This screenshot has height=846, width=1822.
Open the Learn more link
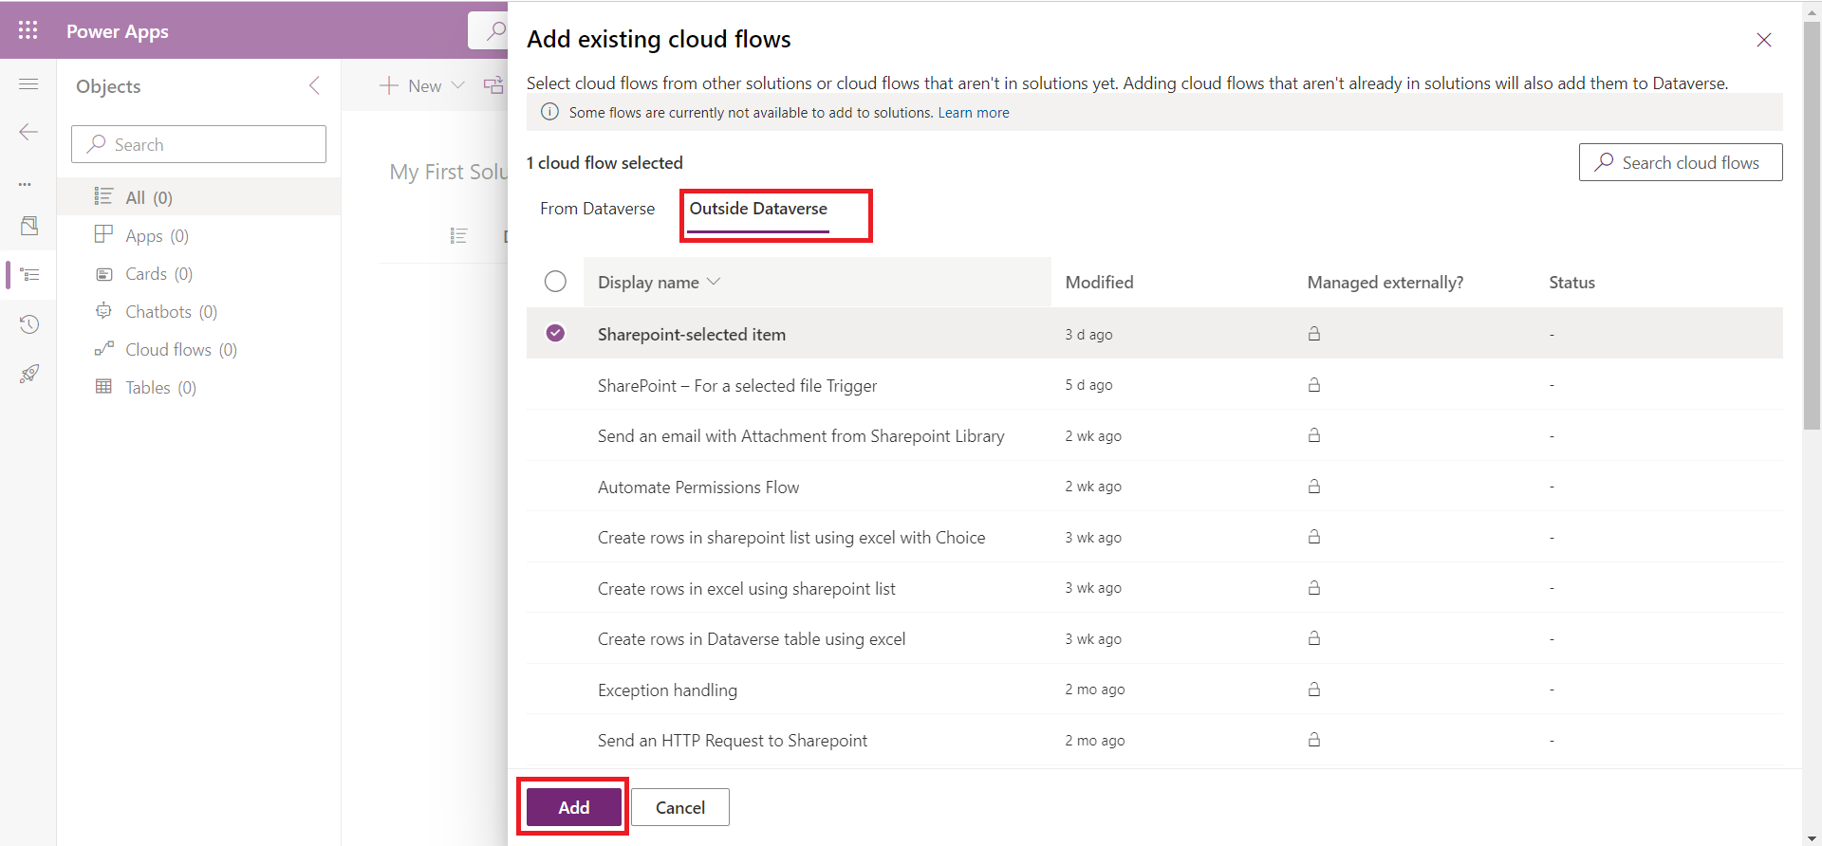[973, 113]
